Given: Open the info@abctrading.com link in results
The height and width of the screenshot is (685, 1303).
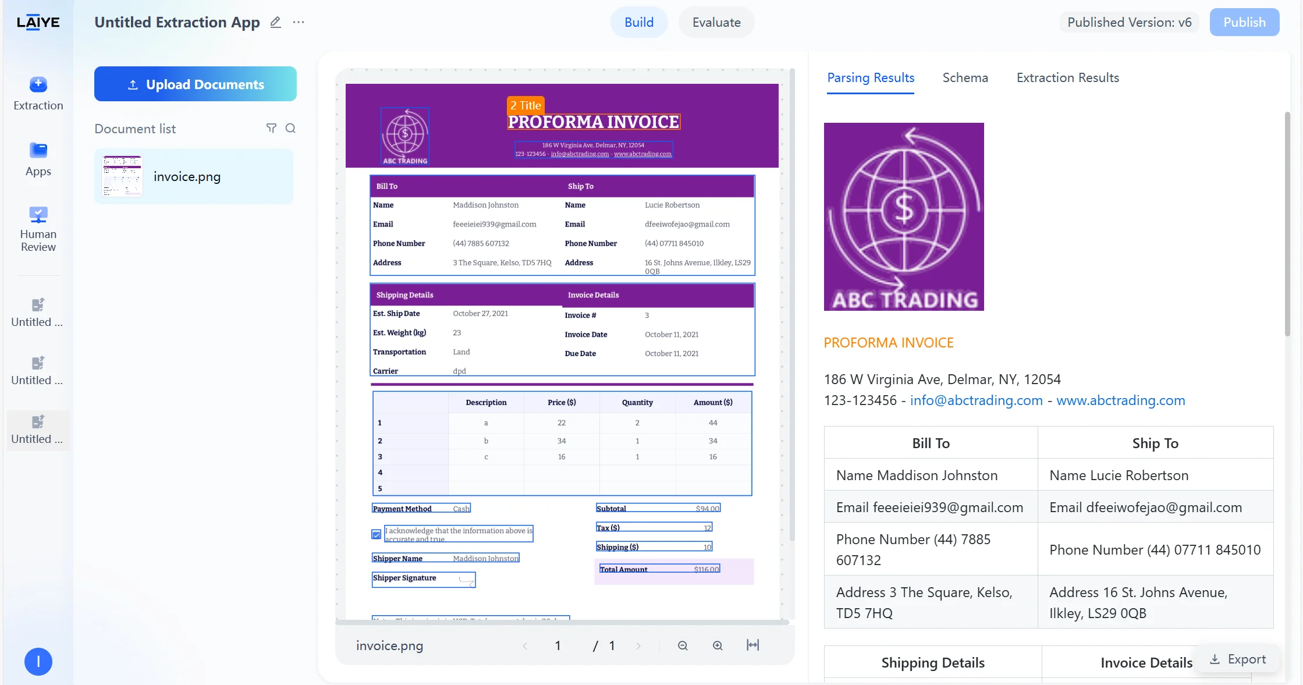Looking at the screenshot, I should (x=976, y=400).
